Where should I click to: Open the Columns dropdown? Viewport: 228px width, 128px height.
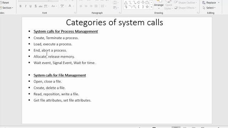(103, 6)
